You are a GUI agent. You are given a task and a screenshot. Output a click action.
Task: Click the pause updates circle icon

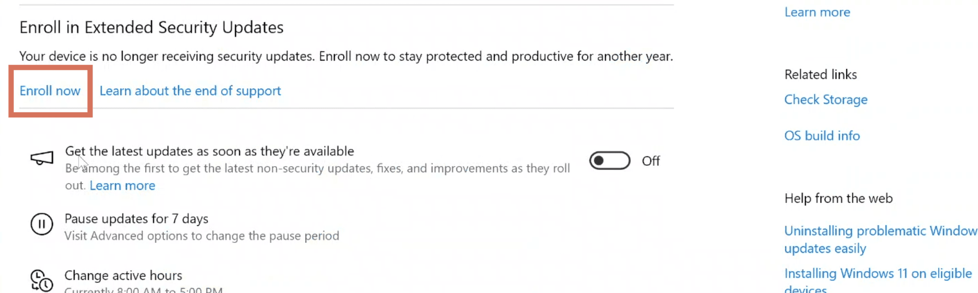tap(42, 224)
